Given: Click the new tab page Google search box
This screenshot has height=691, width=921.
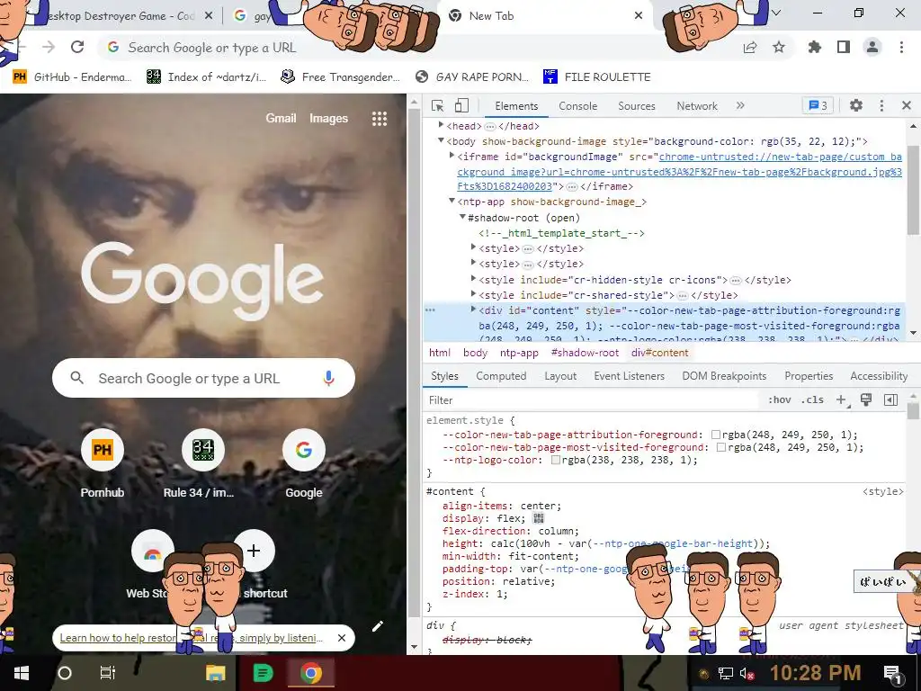Looking at the screenshot, I should (x=203, y=379).
